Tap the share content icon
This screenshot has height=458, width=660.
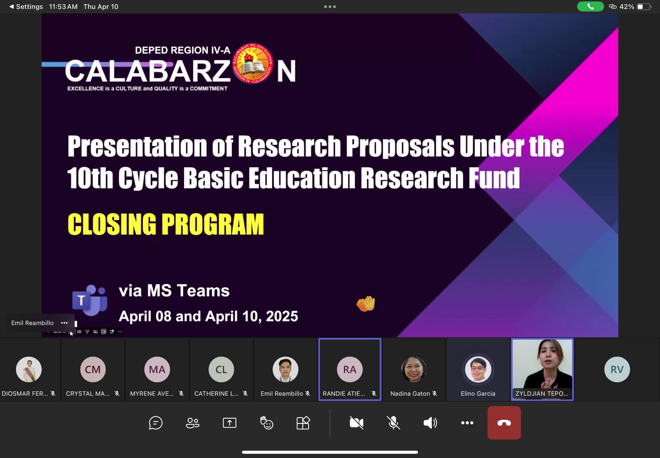click(x=229, y=423)
